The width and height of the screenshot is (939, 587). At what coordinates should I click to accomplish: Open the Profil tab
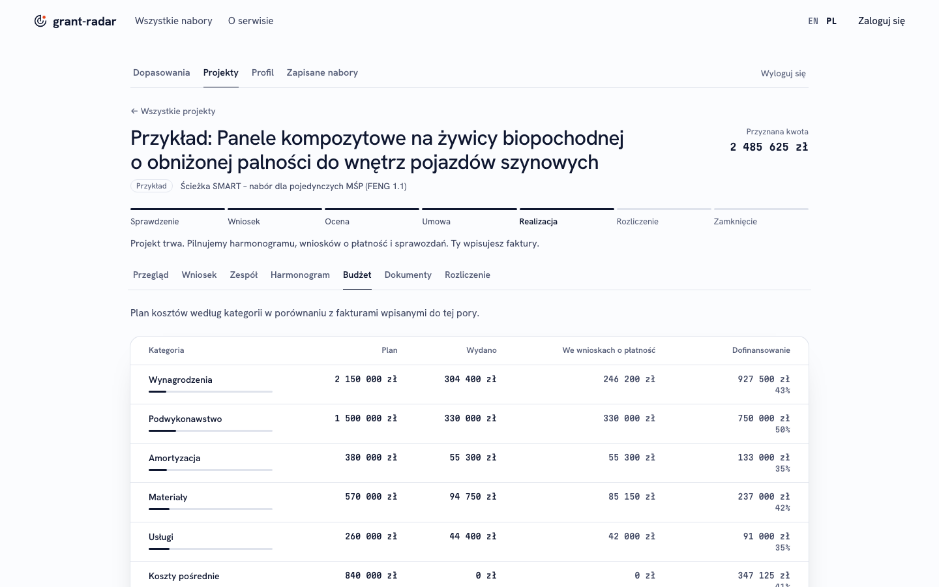[x=263, y=72]
